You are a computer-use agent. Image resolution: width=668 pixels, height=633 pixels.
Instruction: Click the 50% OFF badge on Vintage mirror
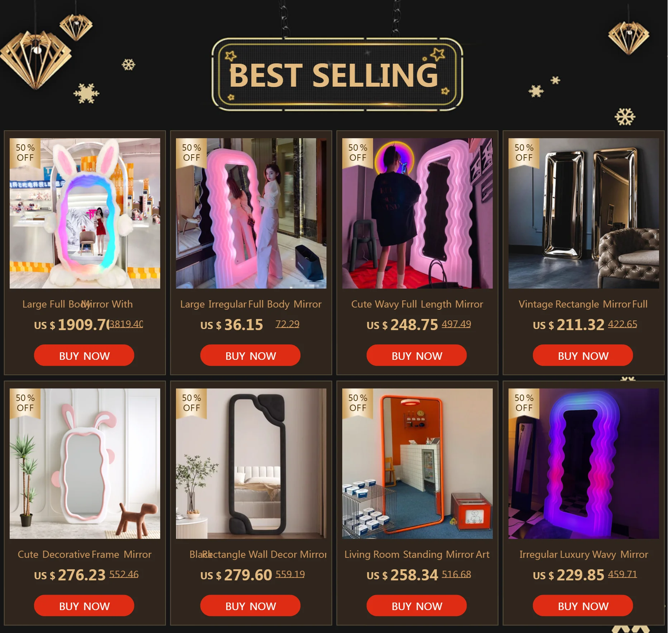click(524, 153)
